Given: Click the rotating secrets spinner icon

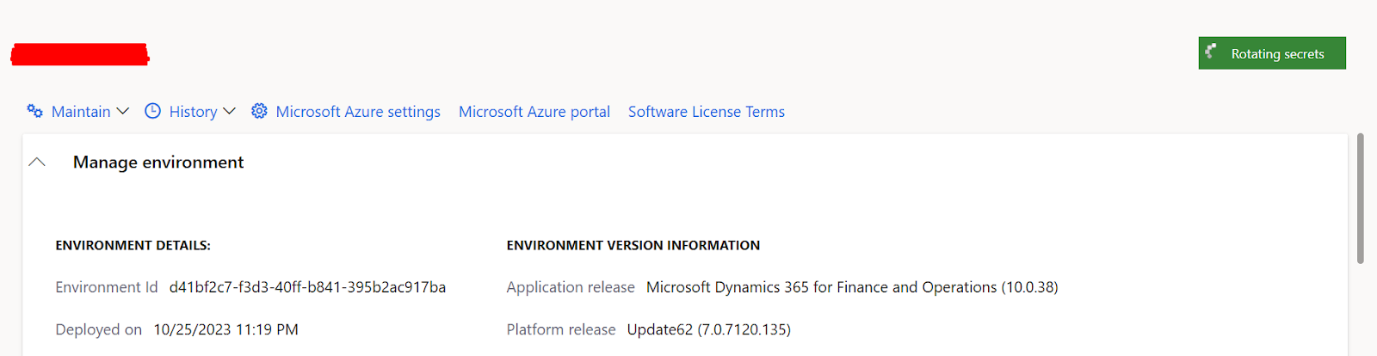Looking at the screenshot, I should 1211,52.
